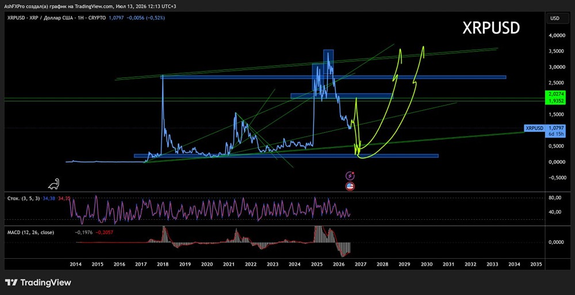The height and width of the screenshot is (295, 575).
Task: Click the 3,0000 price axis value
Action: point(556,67)
